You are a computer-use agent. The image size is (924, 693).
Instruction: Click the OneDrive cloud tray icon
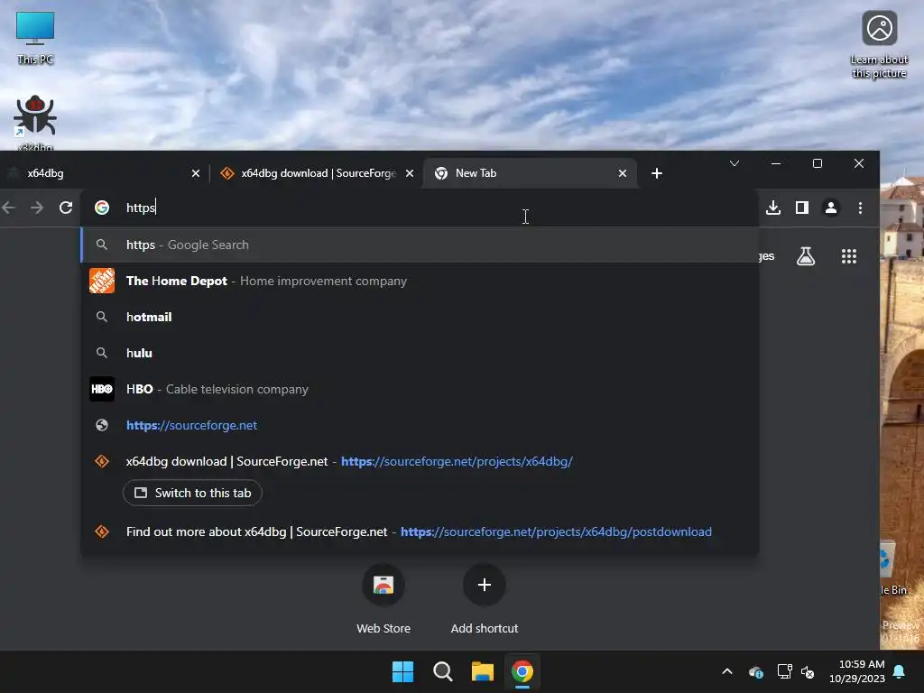[756, 671]
